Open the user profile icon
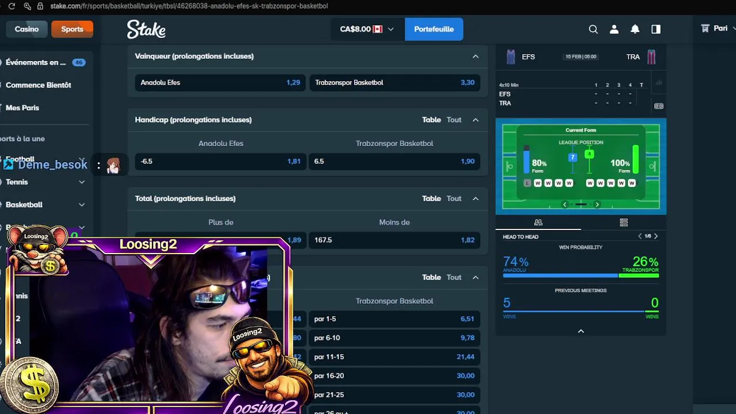This screenshot has width=736, height=414. coord(614,29)
